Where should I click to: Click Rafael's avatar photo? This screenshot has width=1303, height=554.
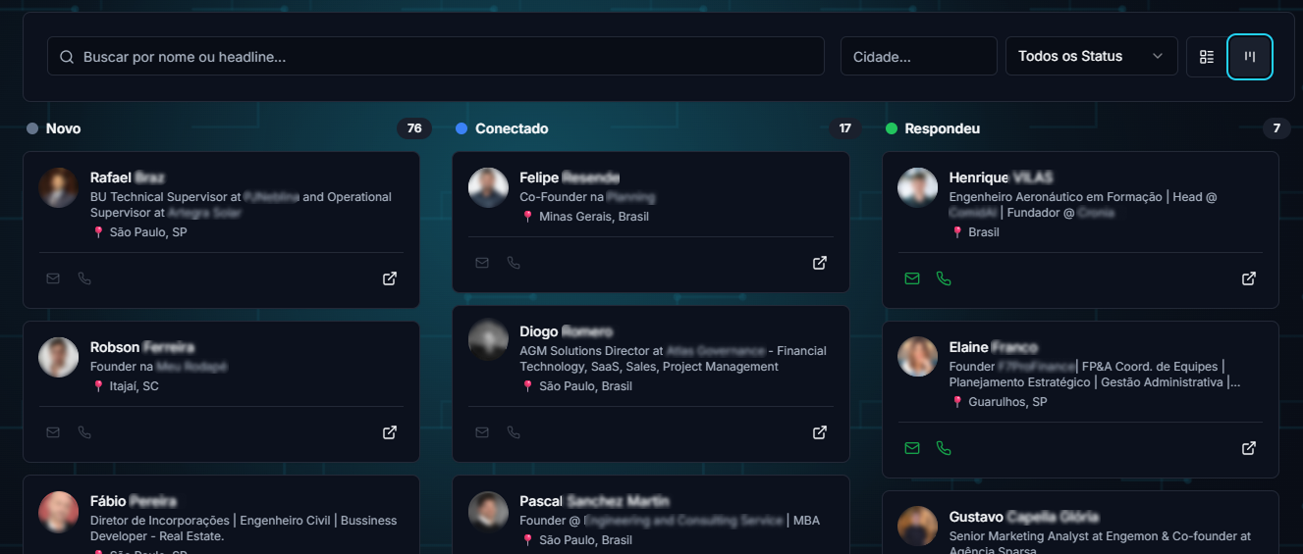59,187
